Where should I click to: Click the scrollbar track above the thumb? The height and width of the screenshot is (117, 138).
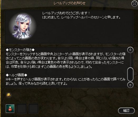130,60
